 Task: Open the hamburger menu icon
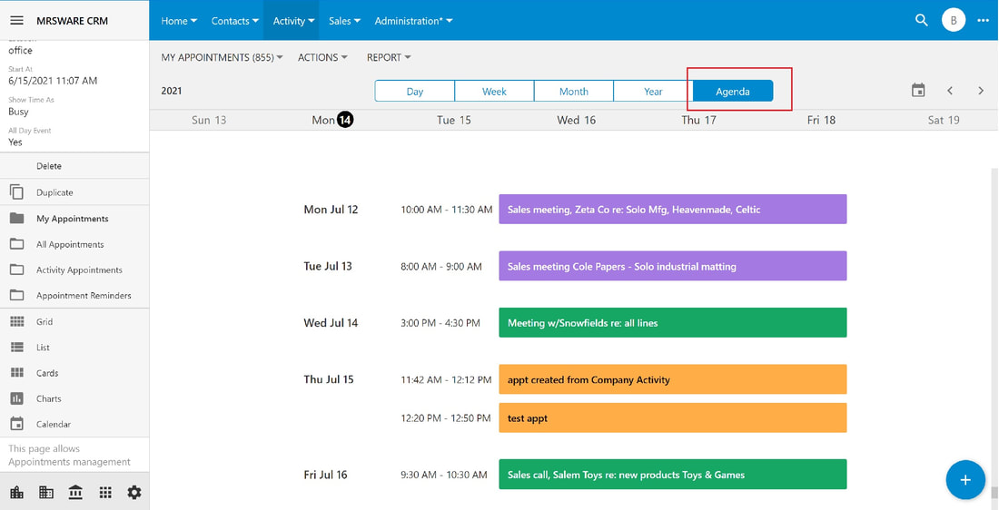pyautogui.click(x=17, y=20)
